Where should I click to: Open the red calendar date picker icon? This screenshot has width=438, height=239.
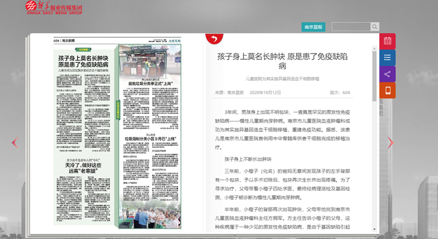pyautogui.click(x=388, y=41)
